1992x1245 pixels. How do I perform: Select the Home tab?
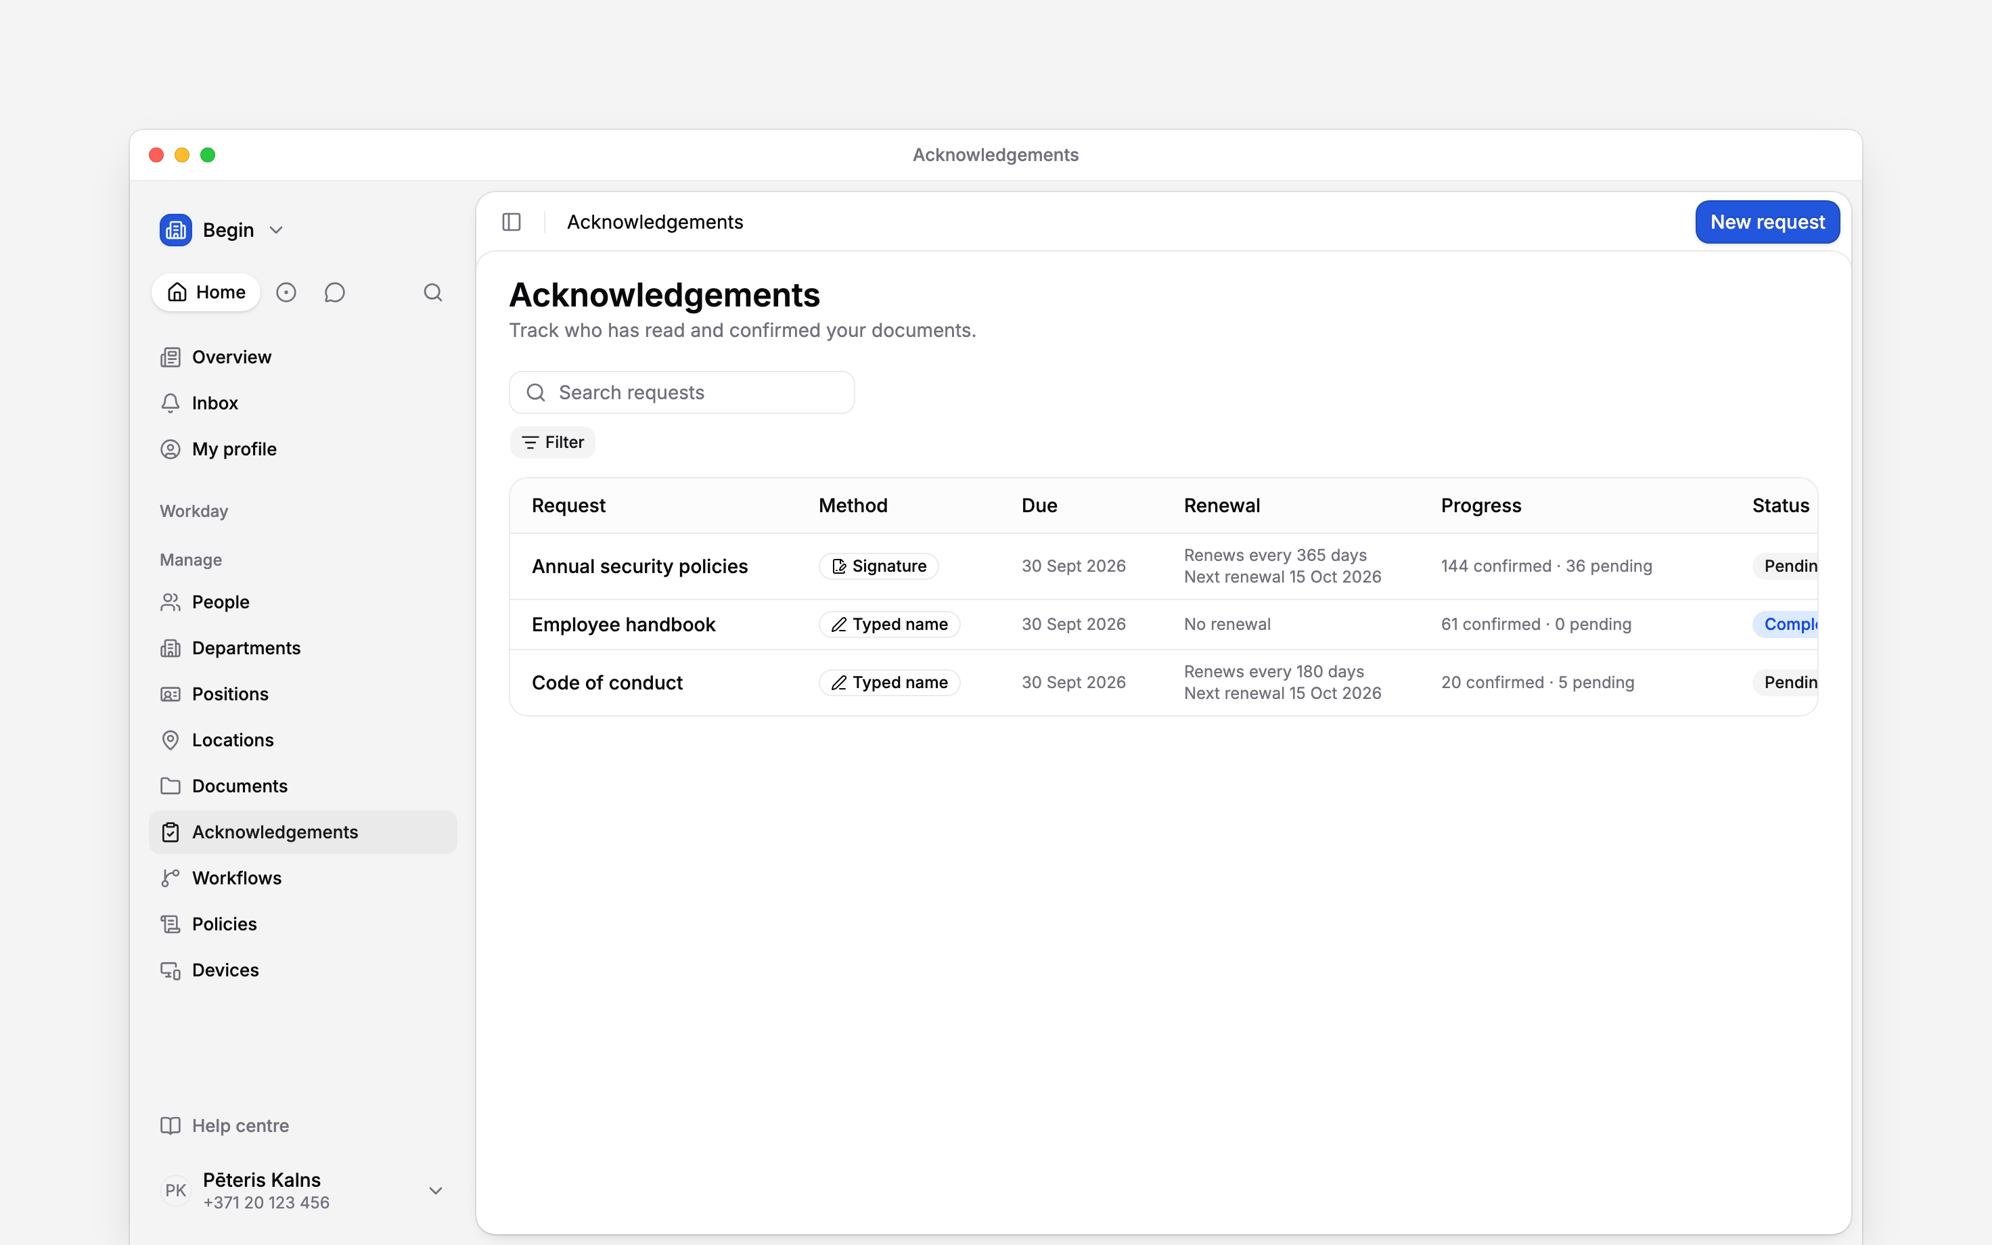click(206, 292)
